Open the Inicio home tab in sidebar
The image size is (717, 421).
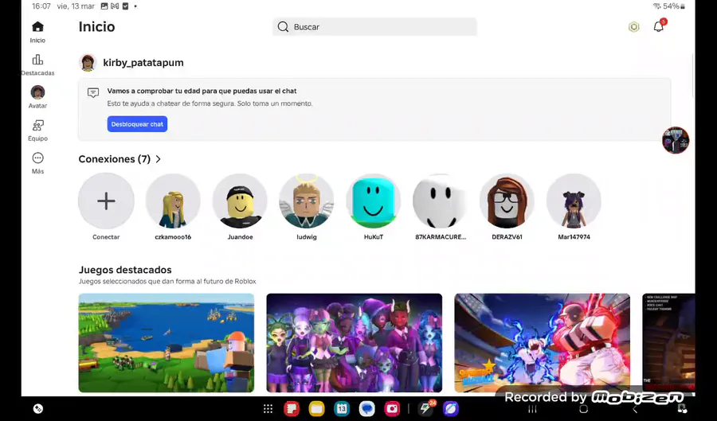click(37, 32)
